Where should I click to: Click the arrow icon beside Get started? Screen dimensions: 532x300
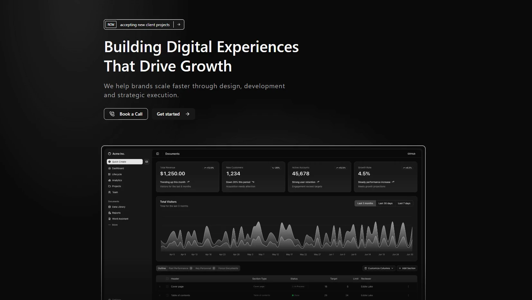click(x=188, y=114)
